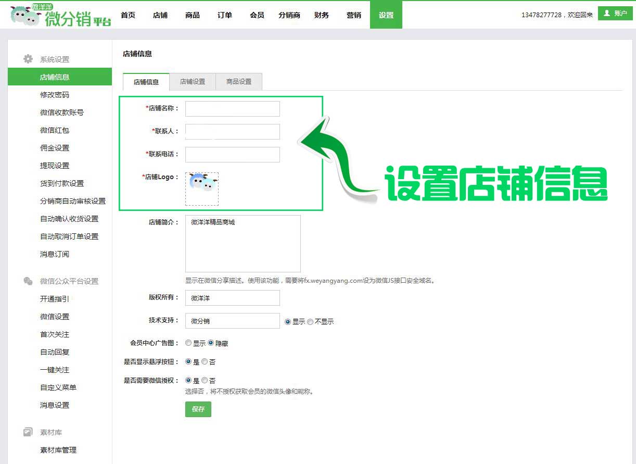
Task: Click the 店铺Logo sheep thumbnail
Action: tap(202, 189)
